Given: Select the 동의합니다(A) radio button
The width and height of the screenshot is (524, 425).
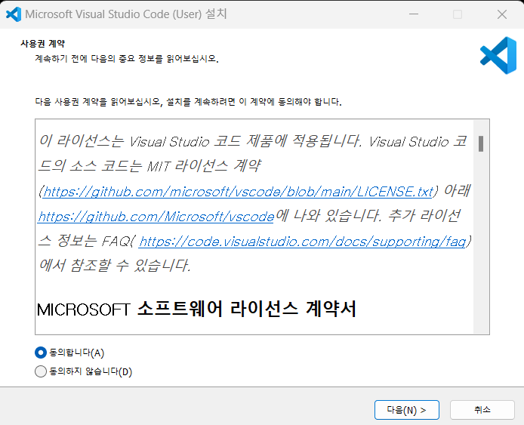Looking at the screenshot, I should (41, 353).
